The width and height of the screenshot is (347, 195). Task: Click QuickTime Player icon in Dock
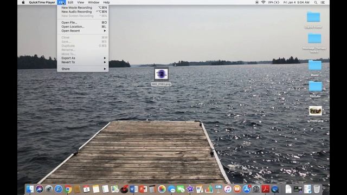275,189
